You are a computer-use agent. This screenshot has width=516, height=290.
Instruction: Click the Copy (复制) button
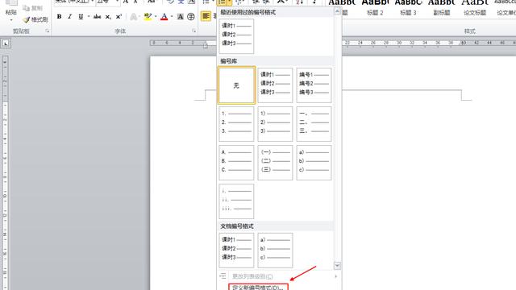pyautogui.click(x=32, y=8)
